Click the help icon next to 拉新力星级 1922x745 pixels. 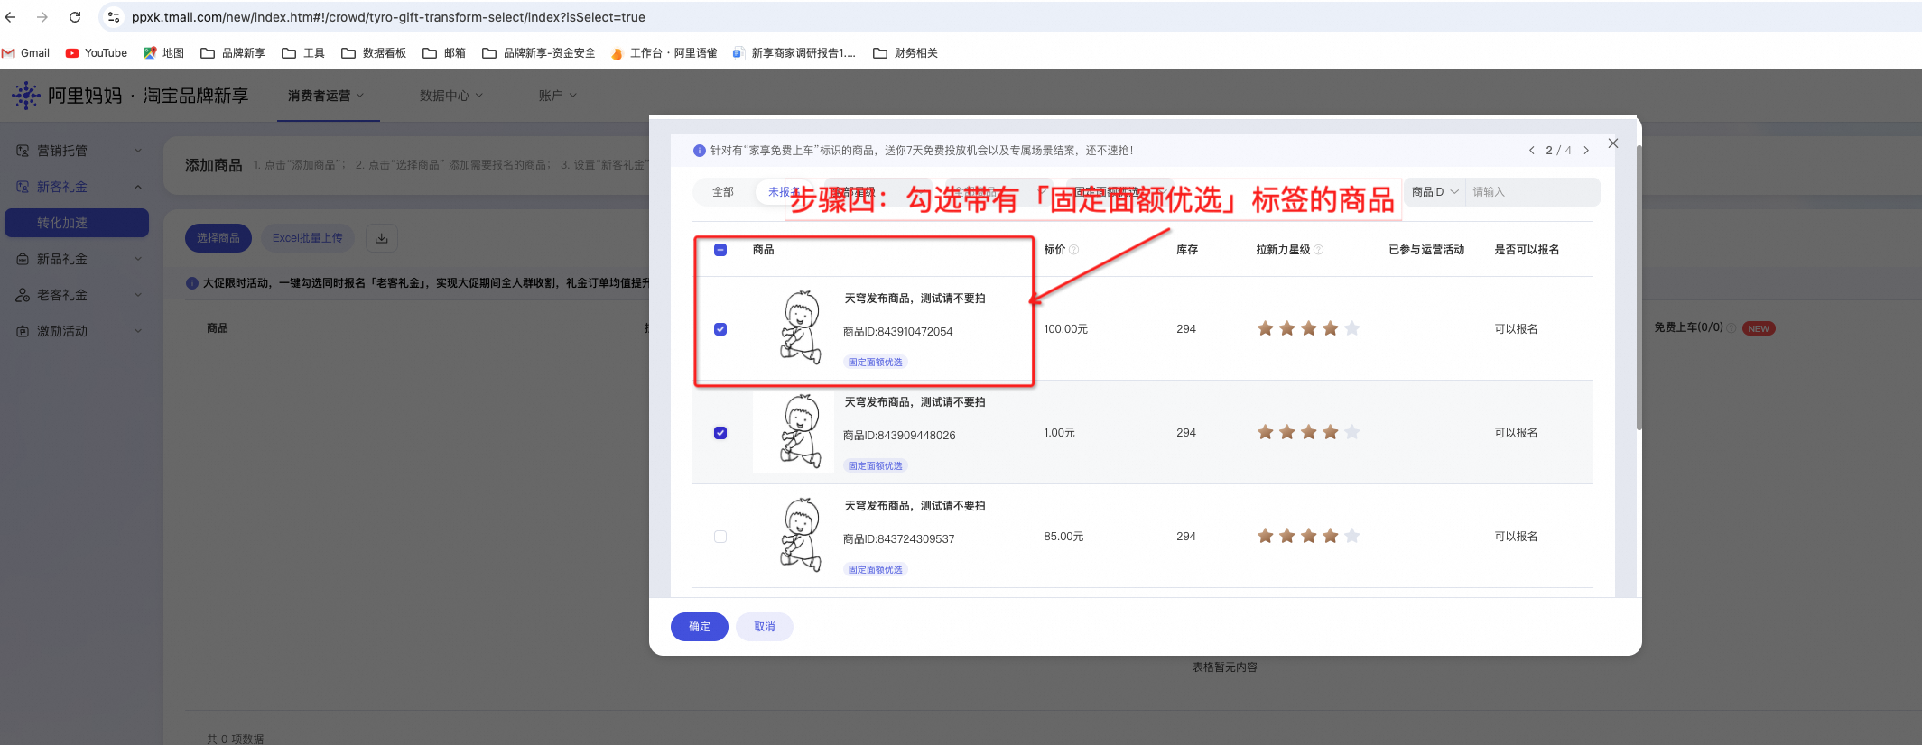1319,250
